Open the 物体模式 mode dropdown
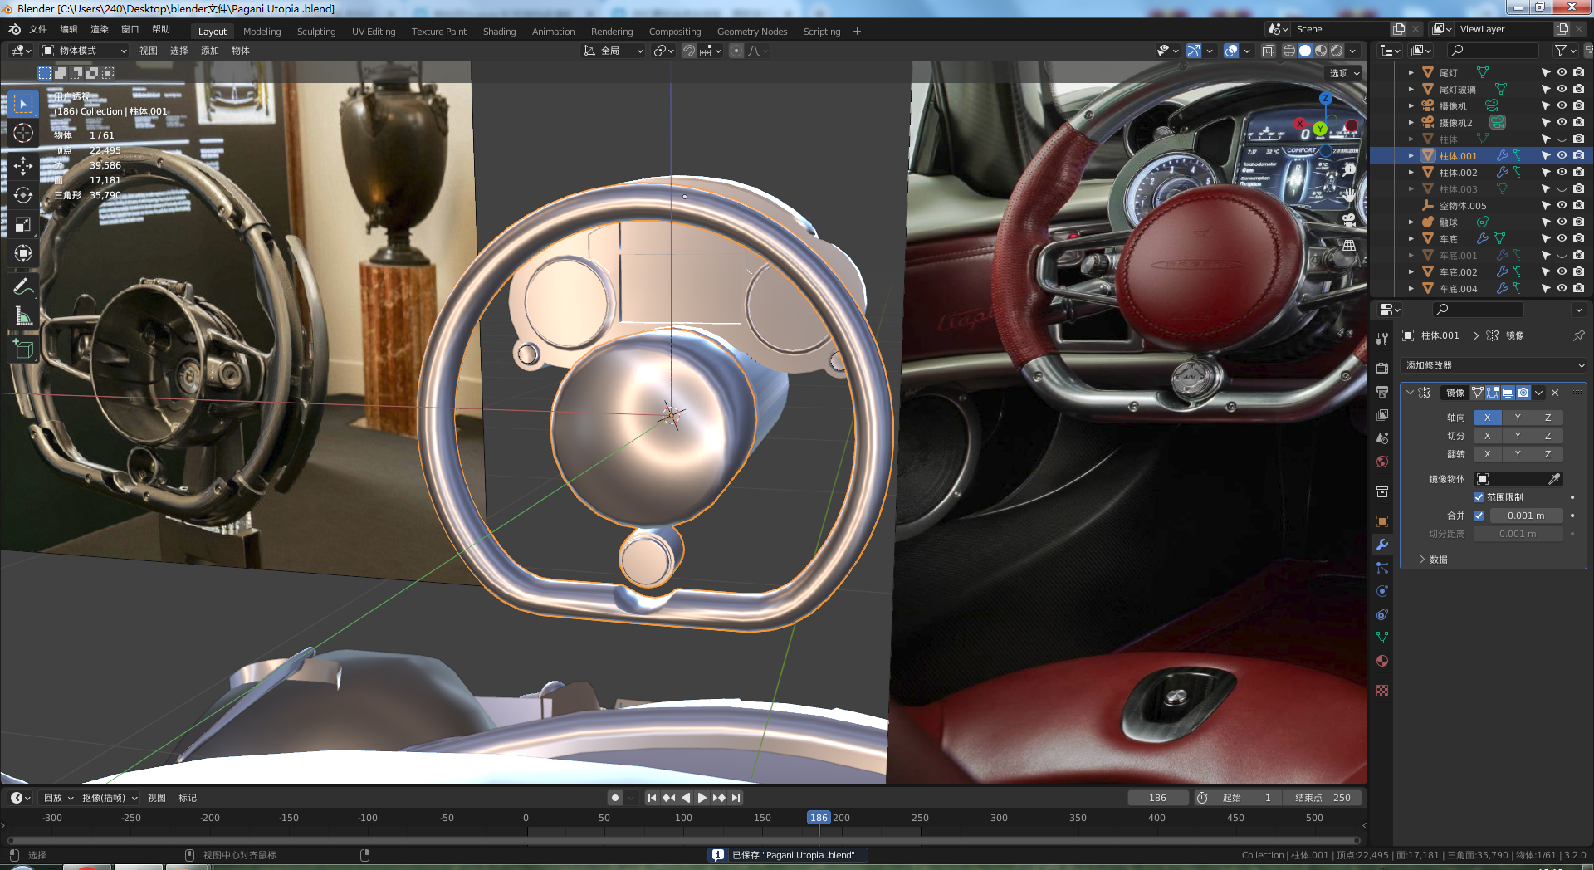This screenshot has width=1594, height=870. coord(85,51)
